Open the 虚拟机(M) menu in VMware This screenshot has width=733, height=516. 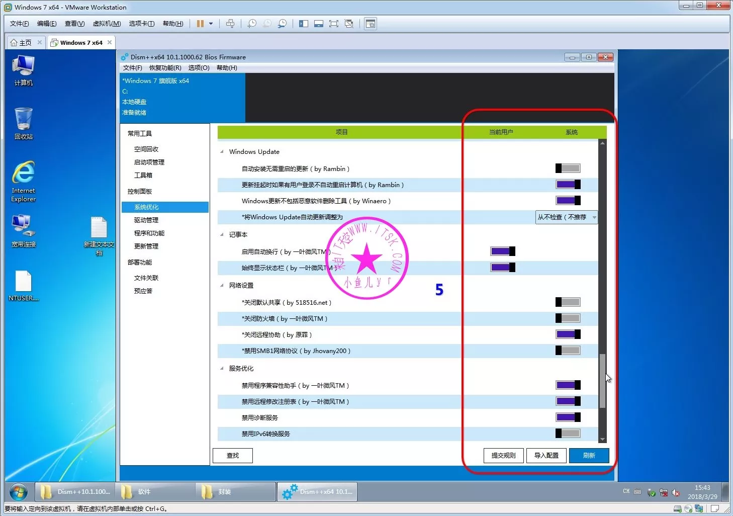tap(107, 24)
